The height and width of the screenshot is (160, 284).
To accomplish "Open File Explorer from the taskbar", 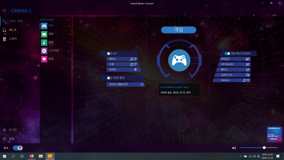I will point(41,156).
